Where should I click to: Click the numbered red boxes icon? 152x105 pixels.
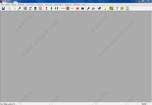(25, 8)
